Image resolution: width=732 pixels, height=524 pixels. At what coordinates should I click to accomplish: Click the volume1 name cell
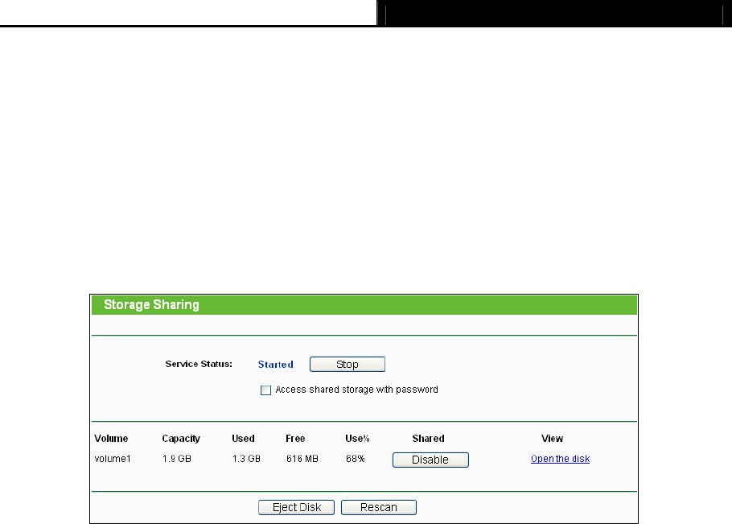pos(113,459)
